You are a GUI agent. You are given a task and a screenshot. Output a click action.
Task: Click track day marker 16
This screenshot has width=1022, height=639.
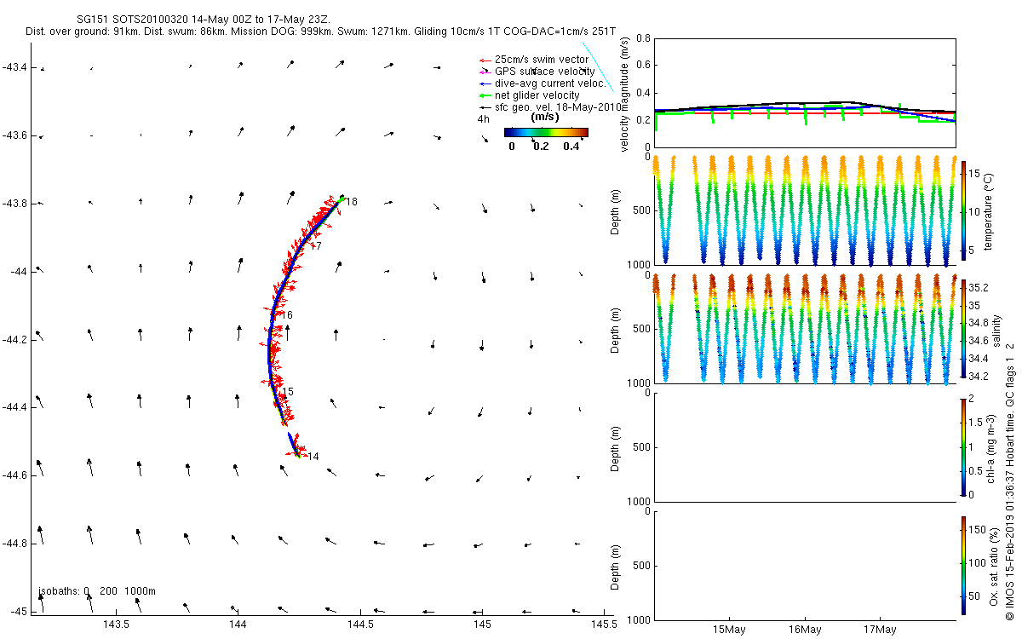pos(287,315)
